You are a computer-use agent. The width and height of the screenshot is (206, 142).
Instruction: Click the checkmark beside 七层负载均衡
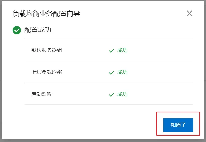point(111,72)
